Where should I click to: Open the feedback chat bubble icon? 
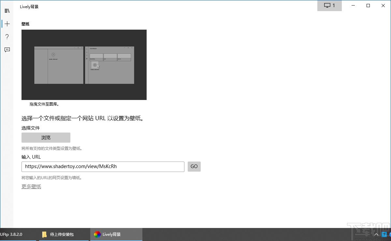point(7,50)
